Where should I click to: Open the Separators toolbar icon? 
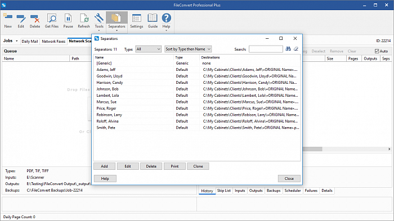coord(117,18)
